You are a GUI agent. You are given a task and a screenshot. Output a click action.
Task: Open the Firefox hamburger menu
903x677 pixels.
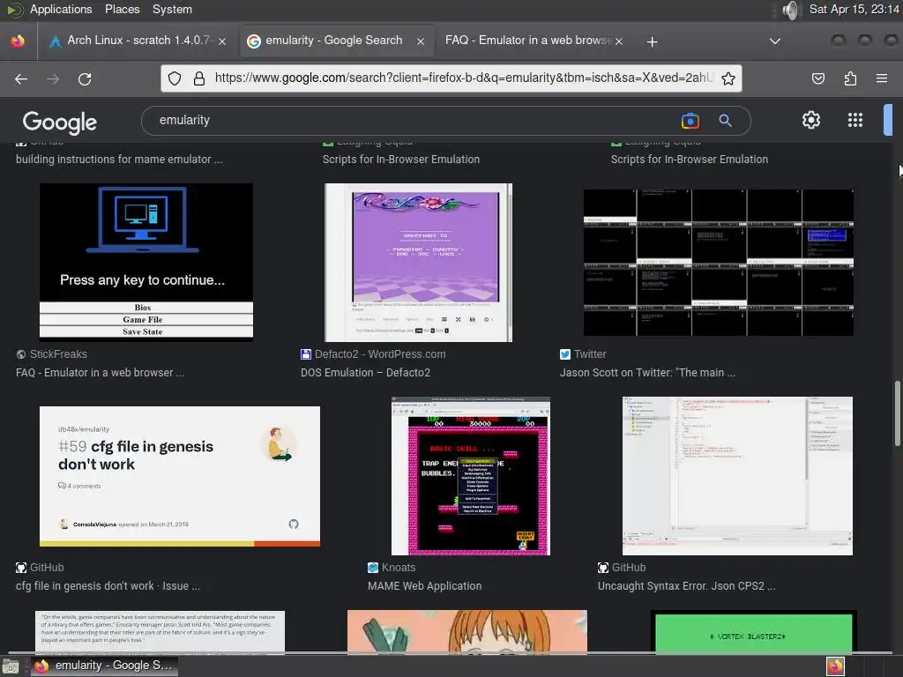coord(882,78)
